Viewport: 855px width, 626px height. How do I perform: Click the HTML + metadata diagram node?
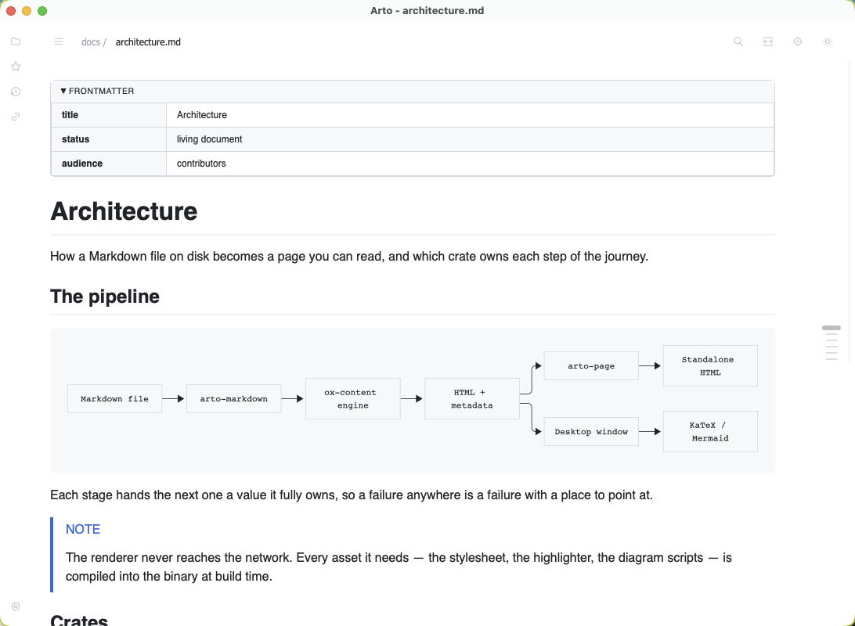click(472, 399)
